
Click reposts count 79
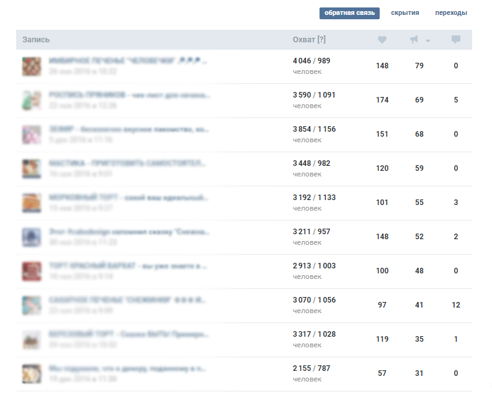click(419, 66)
